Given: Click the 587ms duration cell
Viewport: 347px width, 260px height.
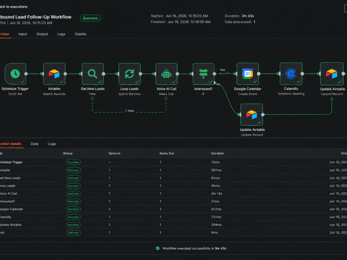Looking at the screenshot, I should (216, 170).
